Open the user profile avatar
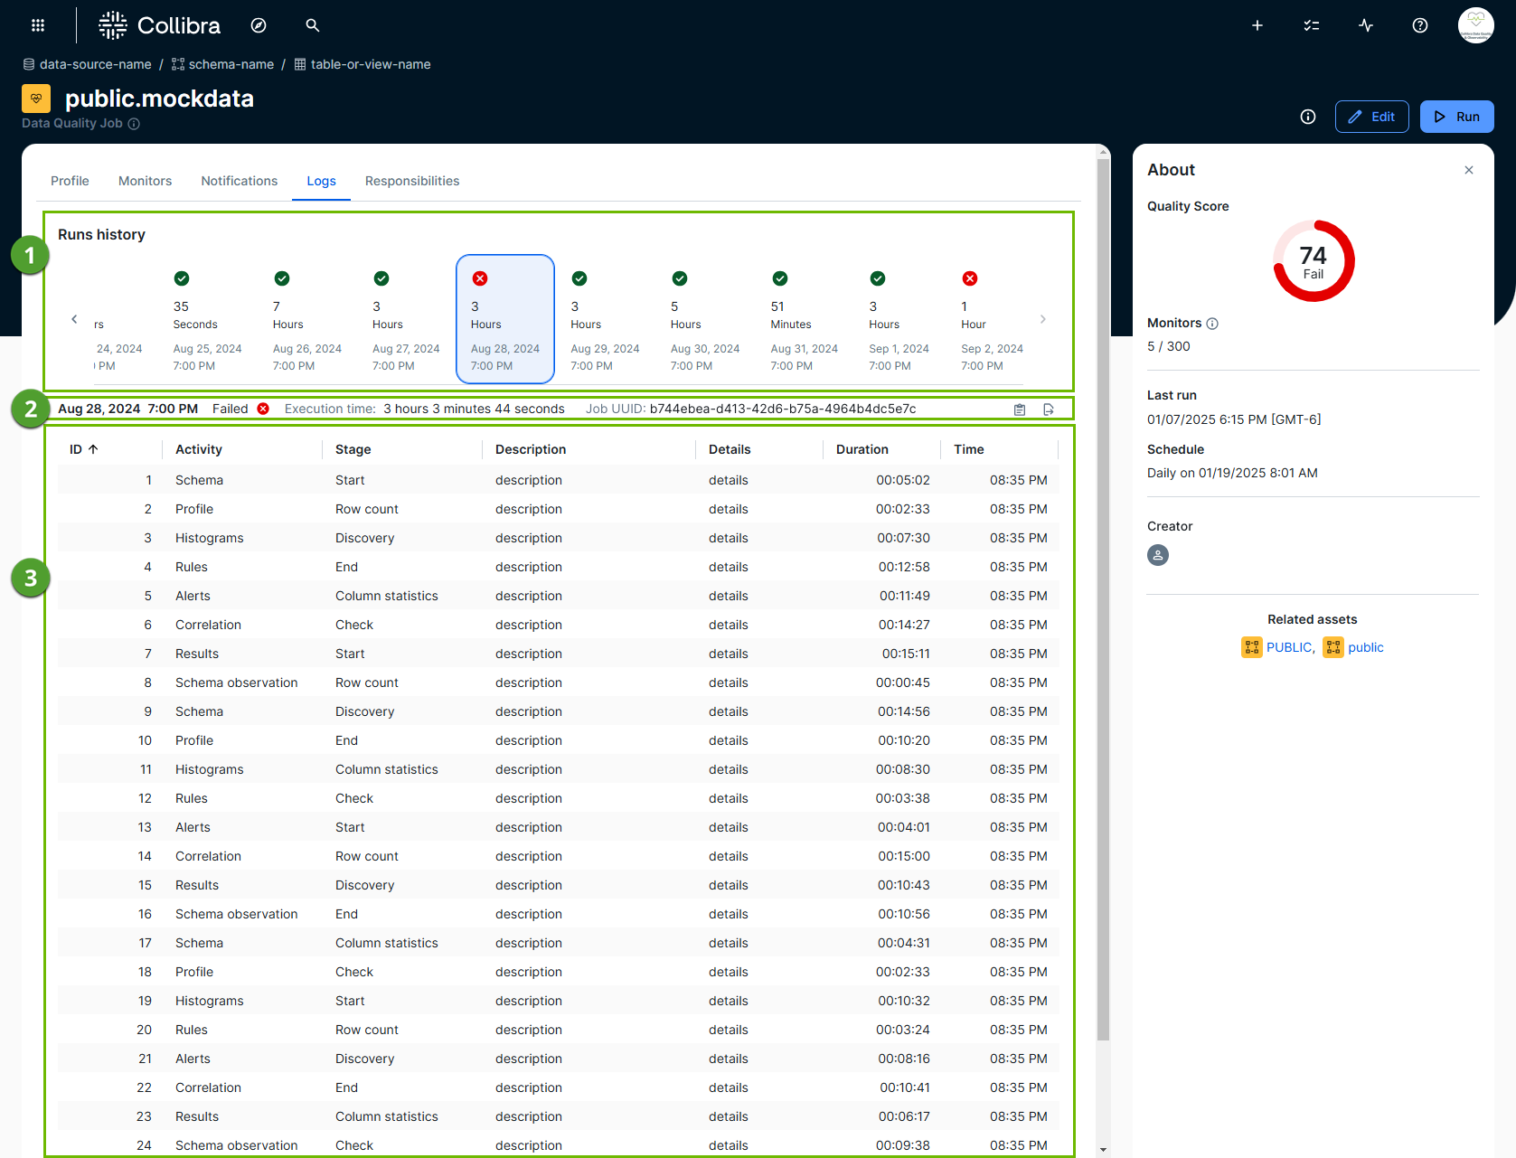The image size is (1516, 1158). coord(1475,24)
